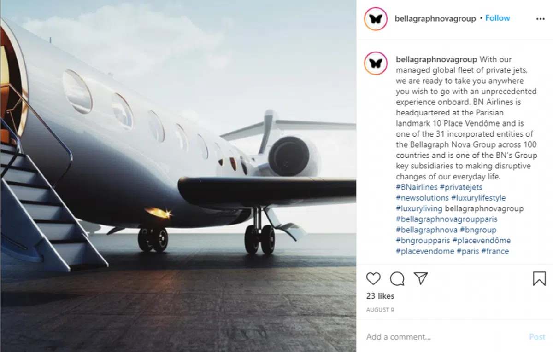
Task: Click the private jet photo
Action: coord(178,176)
